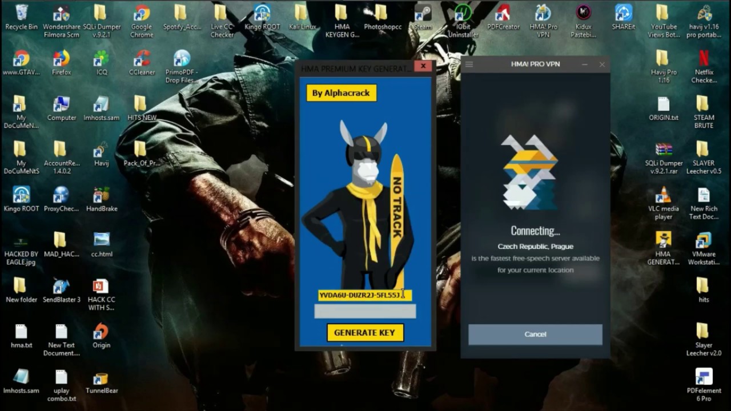Launch Firefox from desktop
Viewport: 731px width, 411px height.
(61, 63)
